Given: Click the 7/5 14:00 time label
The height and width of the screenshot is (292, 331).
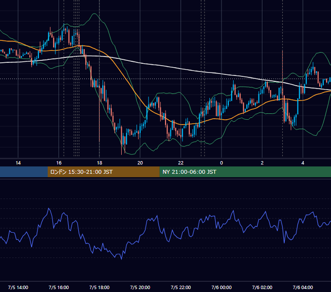Looking at the screenshot, I should (18, 287).
